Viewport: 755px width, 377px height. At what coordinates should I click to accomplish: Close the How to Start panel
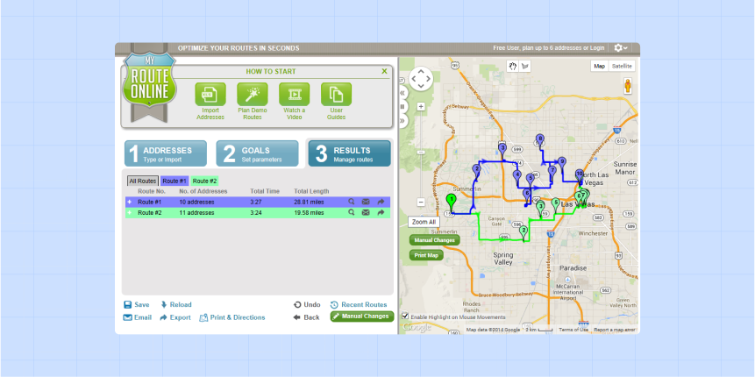tap(384, 71)
